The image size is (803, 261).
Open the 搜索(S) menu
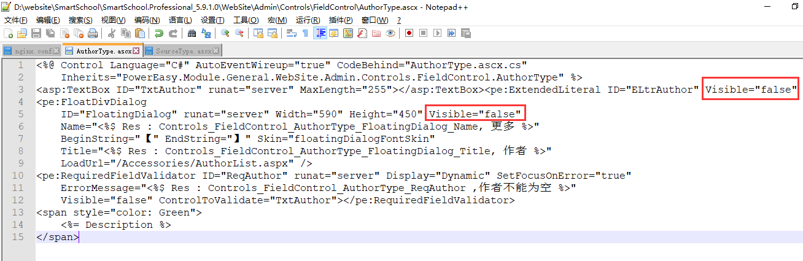(x=80, y=20)
